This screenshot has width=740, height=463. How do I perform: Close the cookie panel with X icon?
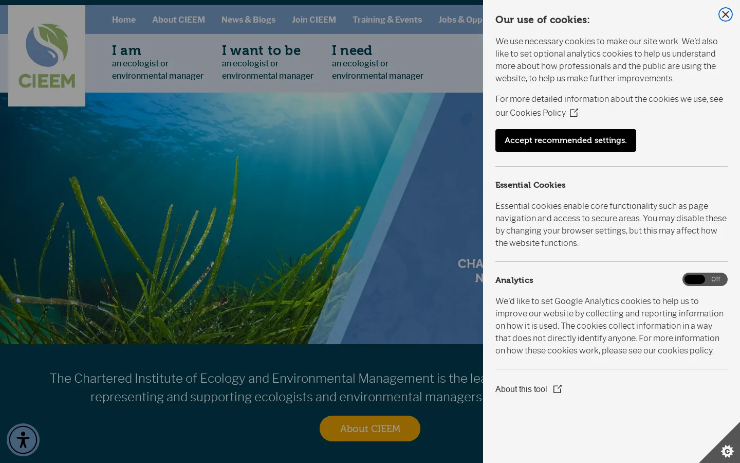[725, 14]
